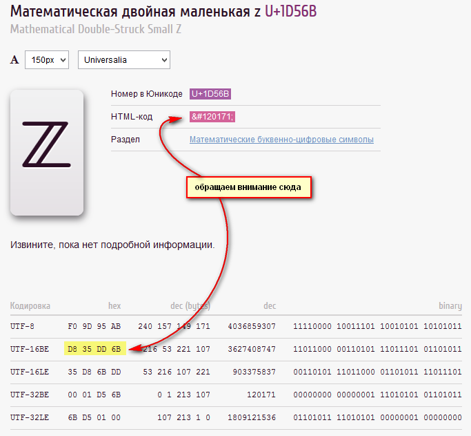Click the font size letter A icon
Image resolution: width=471 pixels, height=436 pixels.
(14, 60)
